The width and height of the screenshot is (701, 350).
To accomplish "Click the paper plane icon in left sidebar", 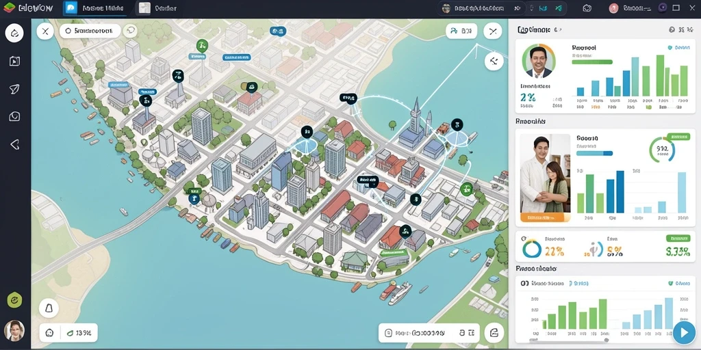I will click(x=14, y=89).
